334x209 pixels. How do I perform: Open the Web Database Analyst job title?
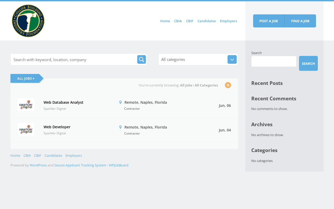click(x=63, y=102)
